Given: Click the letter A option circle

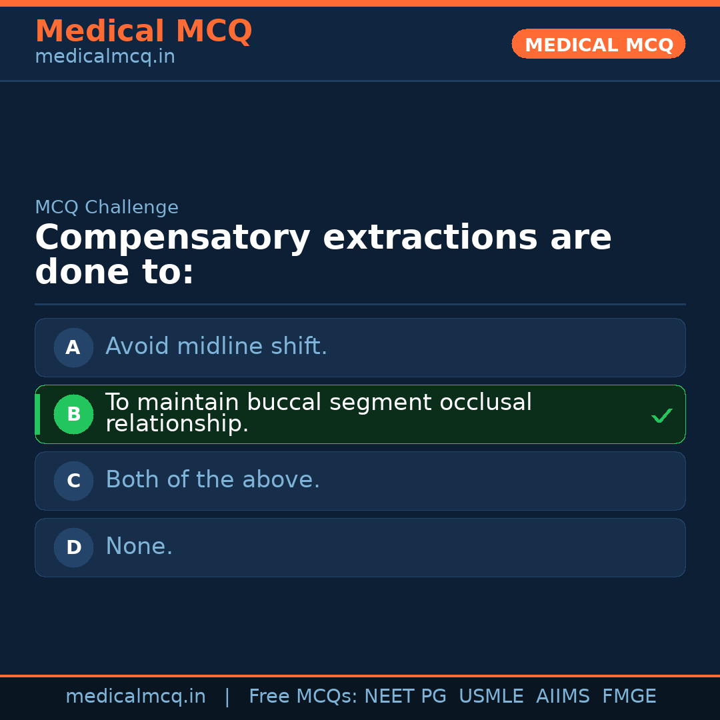Looking at the screenshot, I should coord(73,347).
